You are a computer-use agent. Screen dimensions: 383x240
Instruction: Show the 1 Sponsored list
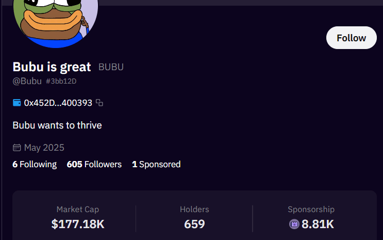point(156,164)
